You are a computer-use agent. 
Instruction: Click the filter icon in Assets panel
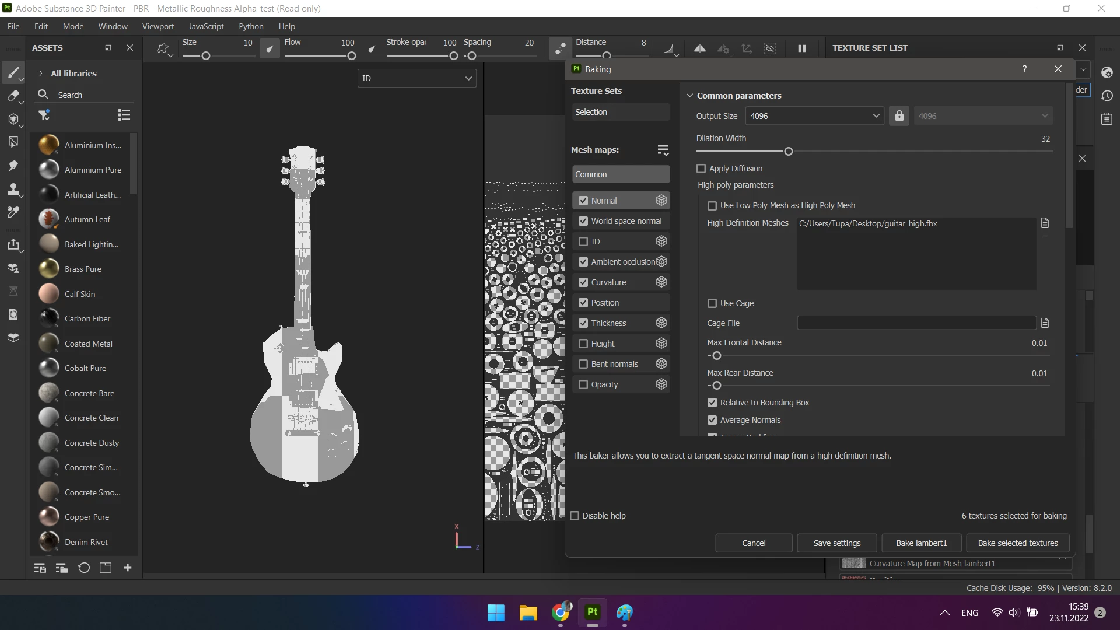(44, 115)
